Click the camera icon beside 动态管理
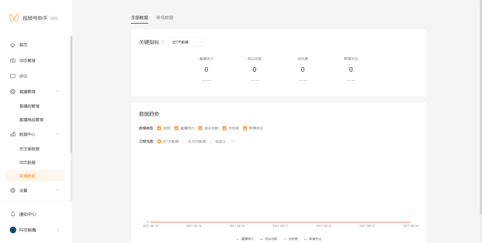Viewport: 482px width, 243px height. coord(12,61)
